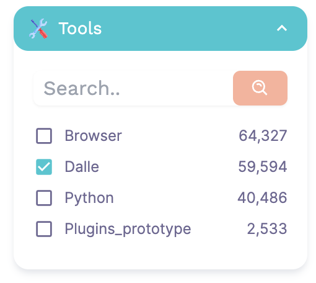Click the teal Tools header bar
316x283 pixels.
[160, 29]
